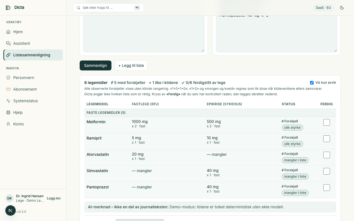Click the Hjelp lifebuoy icon

click(x=8, y=112)
